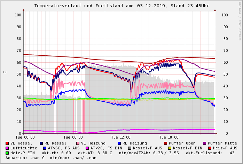Image resolution: width=243 pixels, height=164 pixels.
Task: Select the yellow Kessel-P EIN swatch
Action: click(170, 148)
